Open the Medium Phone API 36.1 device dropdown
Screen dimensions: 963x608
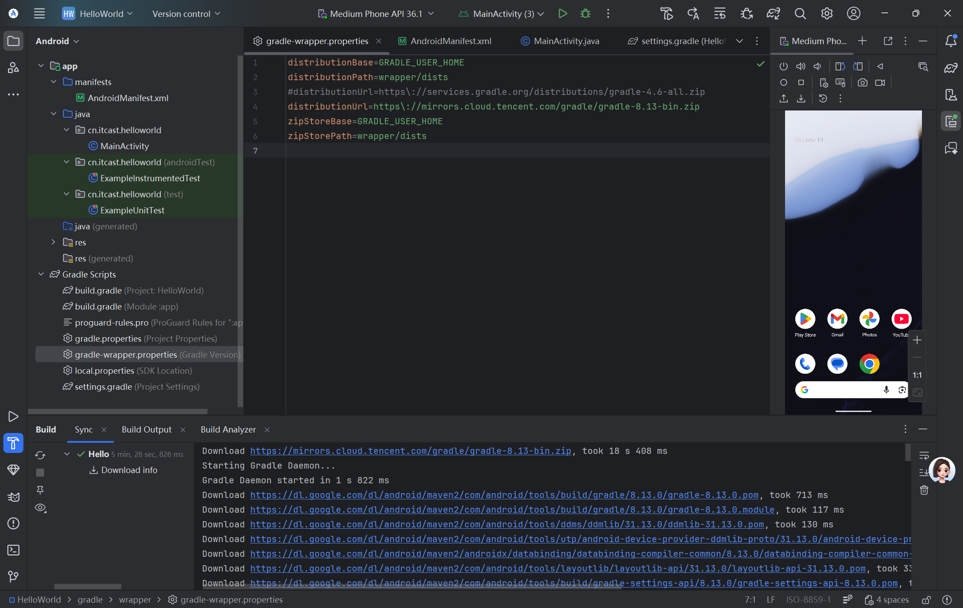[x=376, y=14]
